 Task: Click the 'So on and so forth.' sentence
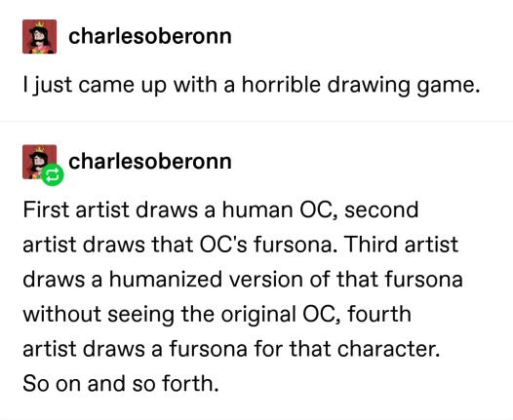121,383
